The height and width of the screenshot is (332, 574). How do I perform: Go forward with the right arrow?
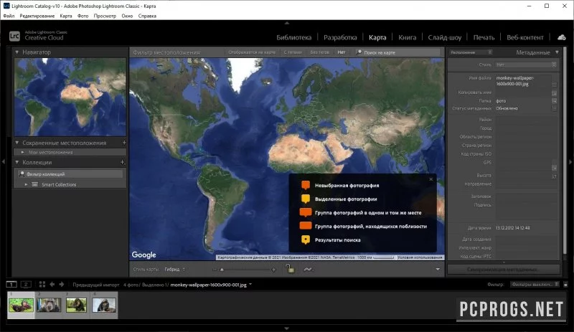[x=62, y=285]
